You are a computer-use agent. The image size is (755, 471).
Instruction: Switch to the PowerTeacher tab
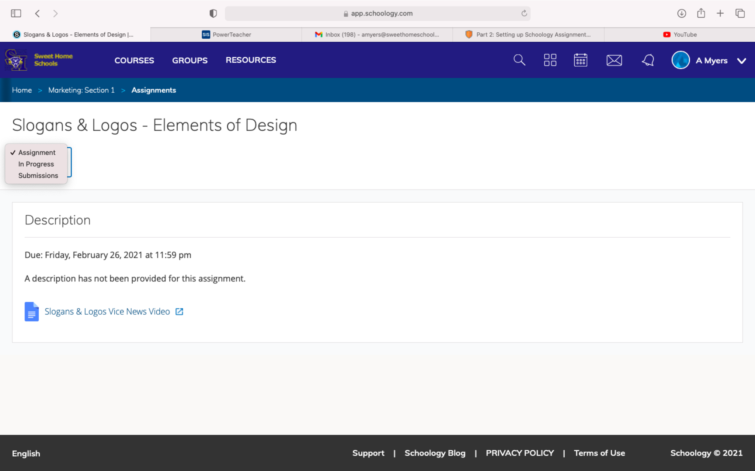point(226,35)
